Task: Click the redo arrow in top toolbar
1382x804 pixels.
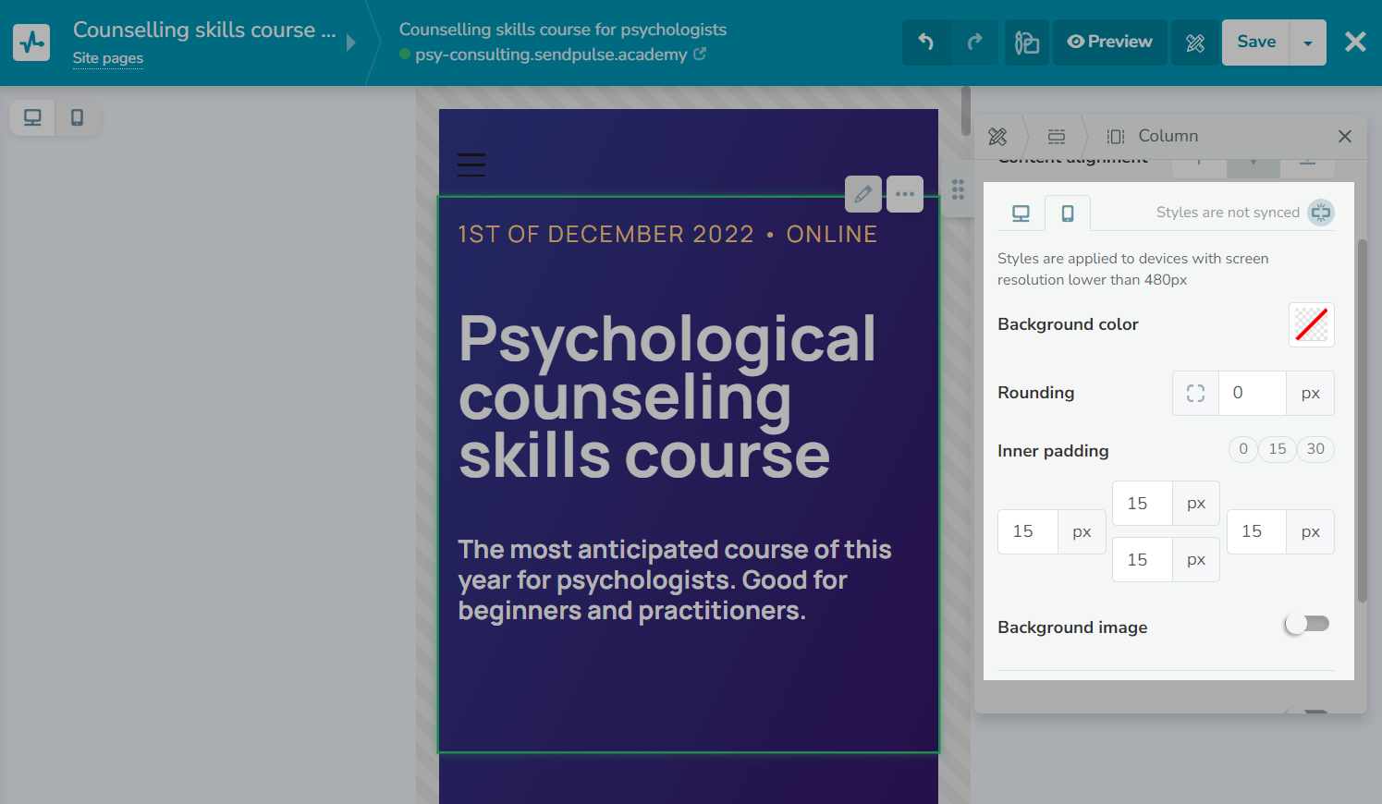Action: coord(974,43)
